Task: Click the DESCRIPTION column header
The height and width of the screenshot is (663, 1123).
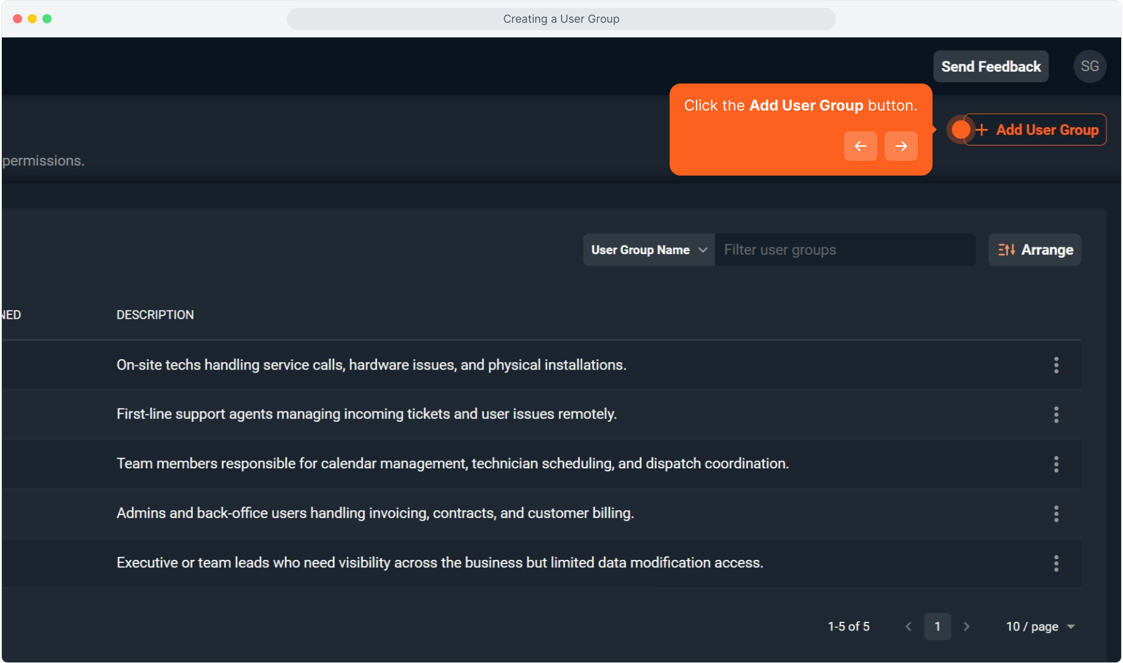Action: coord(155,315)
